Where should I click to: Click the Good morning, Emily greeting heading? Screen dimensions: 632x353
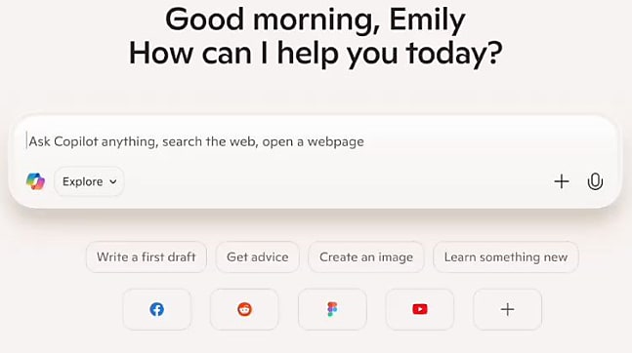[316, 19]
